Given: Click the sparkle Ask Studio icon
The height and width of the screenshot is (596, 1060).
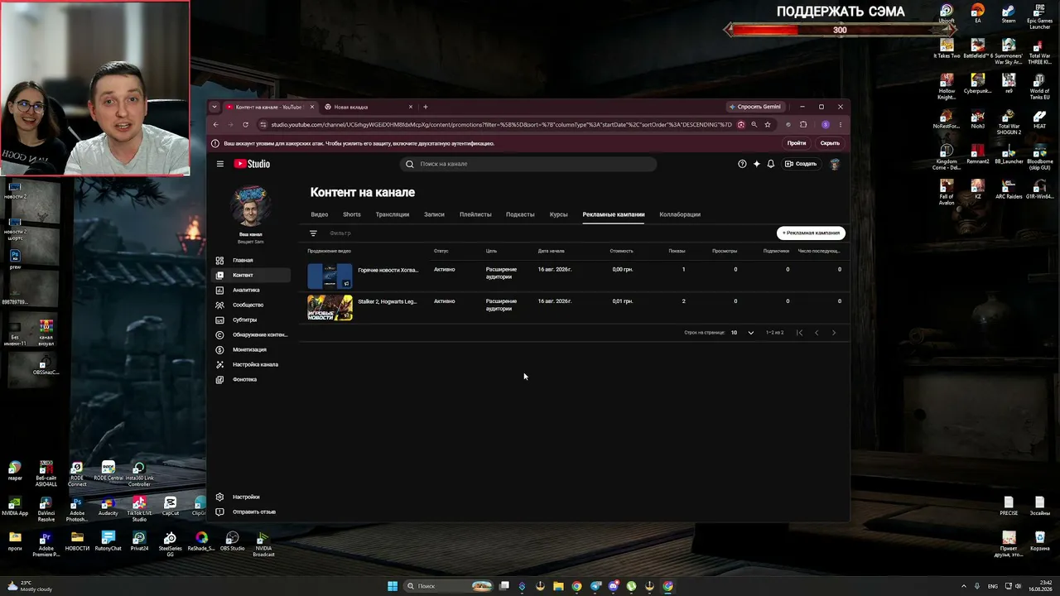Looking at the screenshot, I should pos(756,164).
